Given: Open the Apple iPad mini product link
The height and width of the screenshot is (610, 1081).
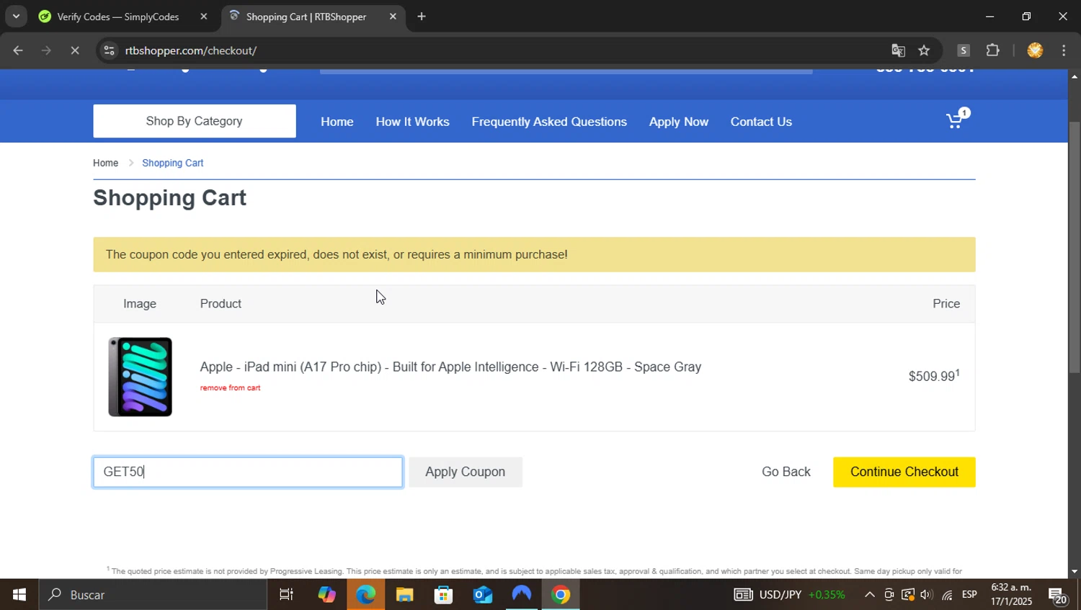Looking at the screenshot, I should click(x=450, y=367).
